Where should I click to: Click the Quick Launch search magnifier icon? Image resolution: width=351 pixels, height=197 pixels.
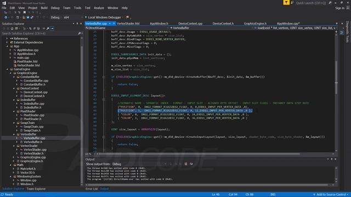point(330,3)
